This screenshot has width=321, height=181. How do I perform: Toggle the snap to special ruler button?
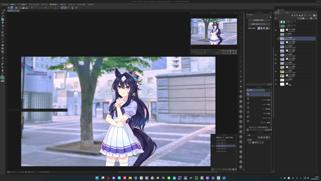[x=65, y=8]
